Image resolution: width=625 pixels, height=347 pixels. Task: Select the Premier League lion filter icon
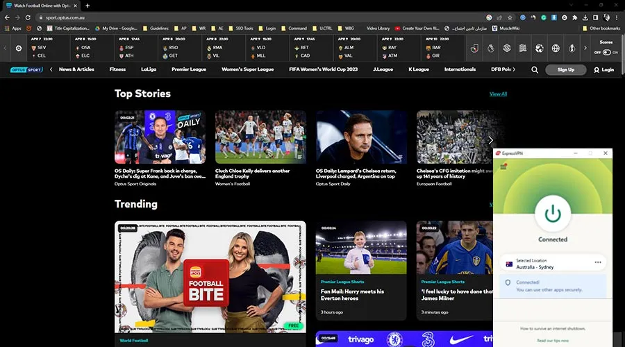(491, 48)
